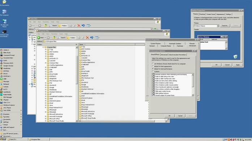The width and height of the screenshot is (252, 141).
Task: Click blue Undo icon in Program Files toolbar
Action: point(91,38)
